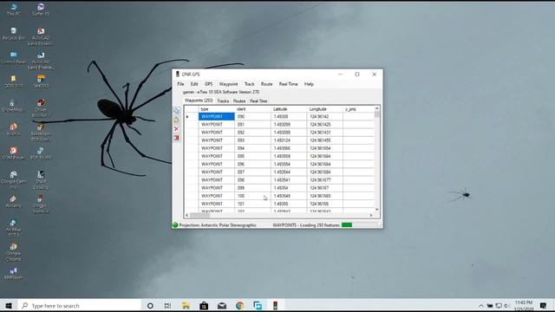Screen dimensions: 555x312
Task: Click ident cell '101'
Action: pos(252,205)
